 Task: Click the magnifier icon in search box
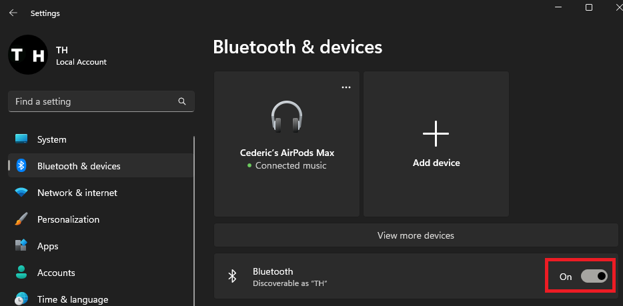[x=182, y=102]
